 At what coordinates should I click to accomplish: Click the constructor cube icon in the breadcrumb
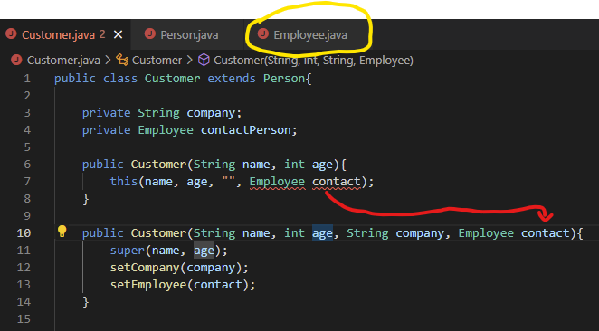pyautogui.click(x=204, y=60)
